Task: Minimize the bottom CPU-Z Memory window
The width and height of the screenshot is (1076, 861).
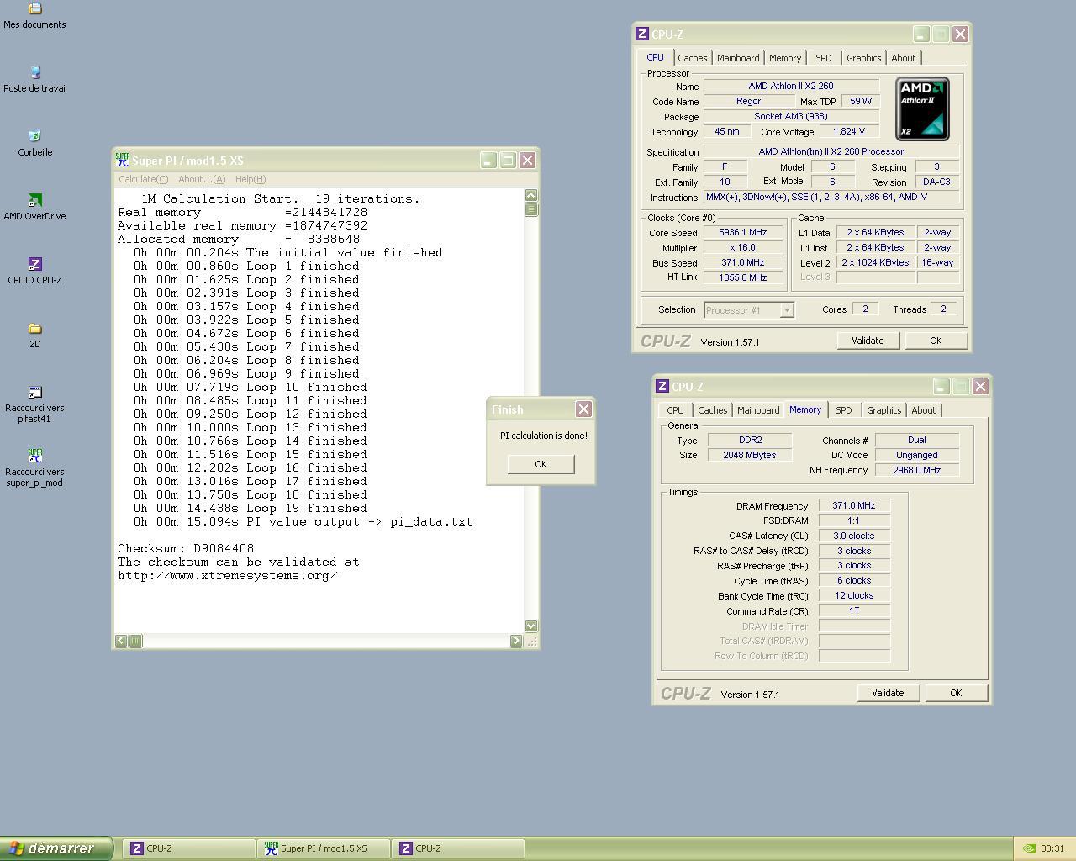Action: [x=941, y=386]
